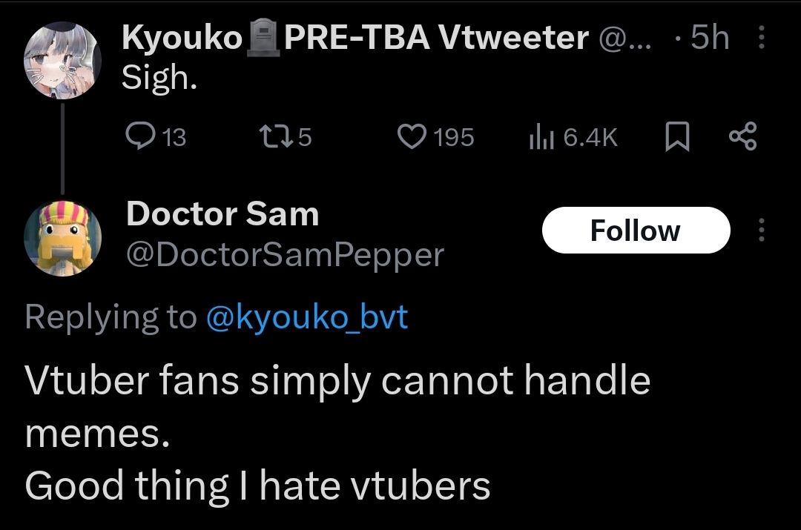Open Doctor Sam's profile avatar
The height and width of the screenshot is (530, 801).
click(x=62, y=238)
